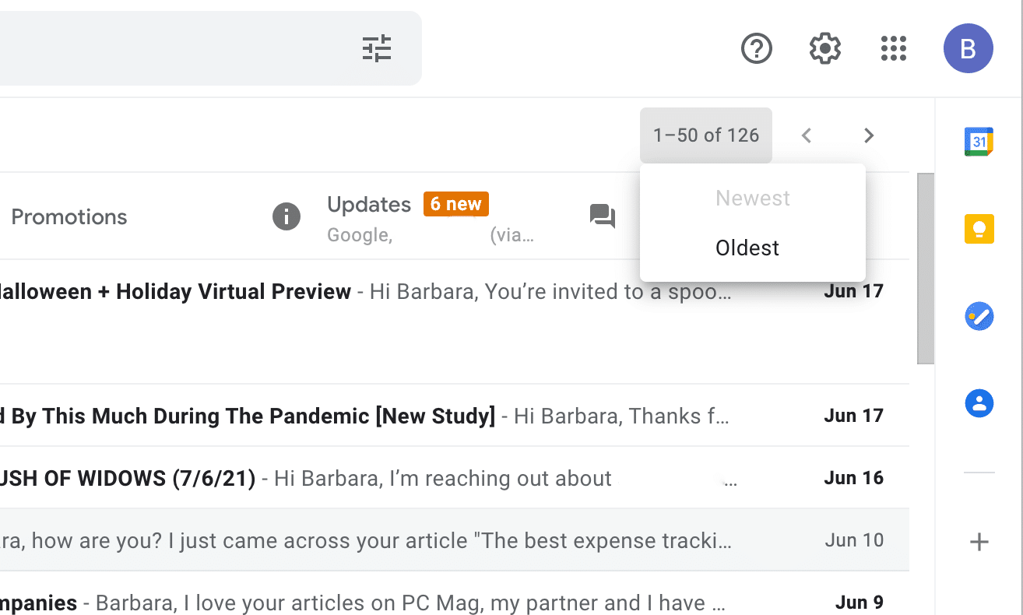Open the Google apps grid
1023x615 pixels.
pos(893,48)
